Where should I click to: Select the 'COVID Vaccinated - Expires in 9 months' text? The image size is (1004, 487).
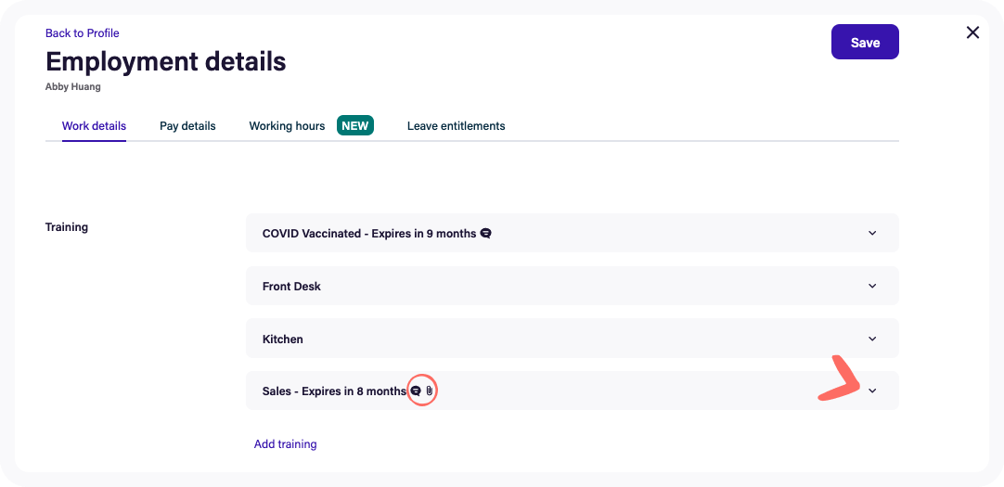(369, 234)
